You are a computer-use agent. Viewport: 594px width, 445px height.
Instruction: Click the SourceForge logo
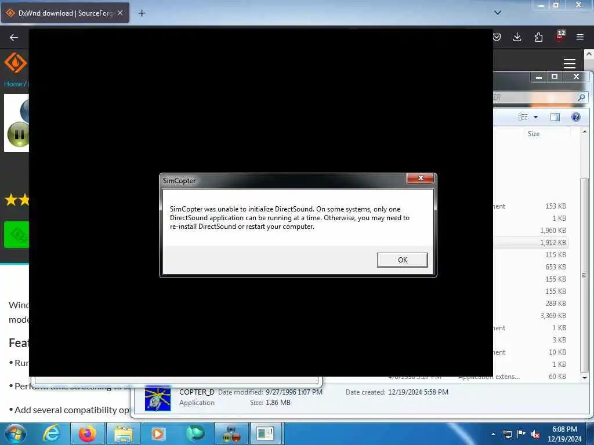(16, 63)
